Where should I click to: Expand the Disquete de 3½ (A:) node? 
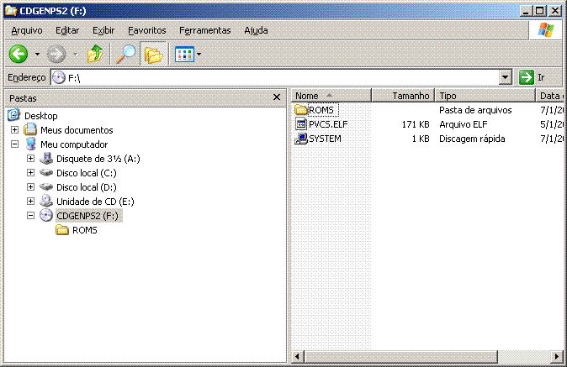pyautogui.click(x=31, y=159)
